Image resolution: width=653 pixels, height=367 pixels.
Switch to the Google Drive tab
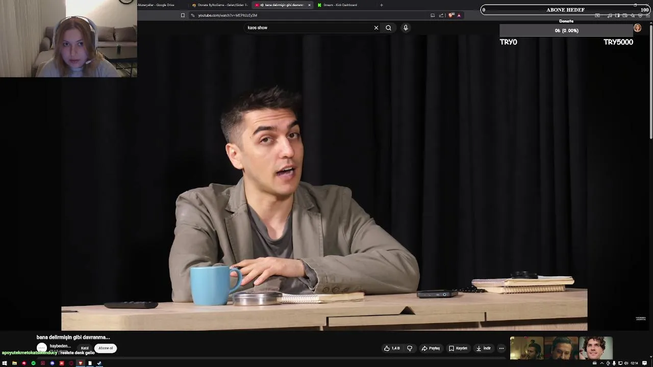pos(156,5)
